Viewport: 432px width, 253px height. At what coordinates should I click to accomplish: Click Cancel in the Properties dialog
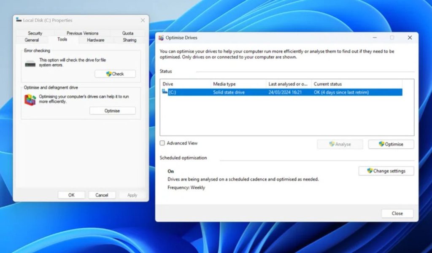[x=102, y=195]
